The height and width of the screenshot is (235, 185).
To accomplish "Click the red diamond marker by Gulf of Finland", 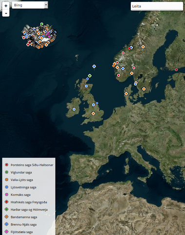I will point(176,70).
